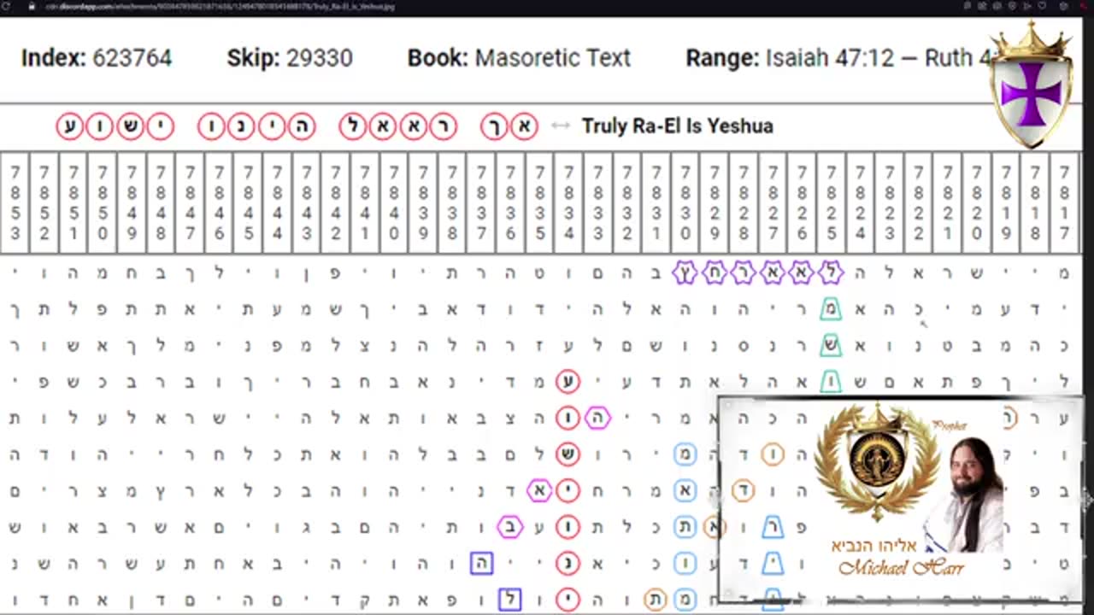The image size is (1094, 615).
Task: Click the orange-circled ת in the bottom row
Action: point(656,600)
